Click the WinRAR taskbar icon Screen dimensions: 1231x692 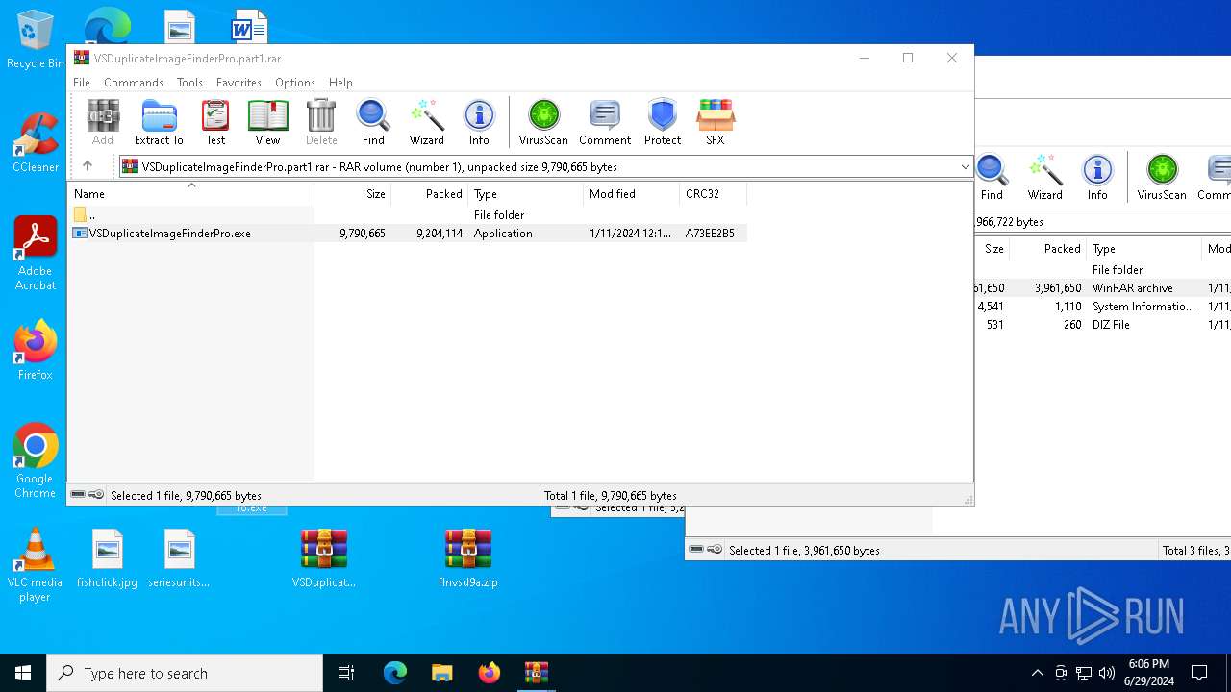(x=536, y=673)
